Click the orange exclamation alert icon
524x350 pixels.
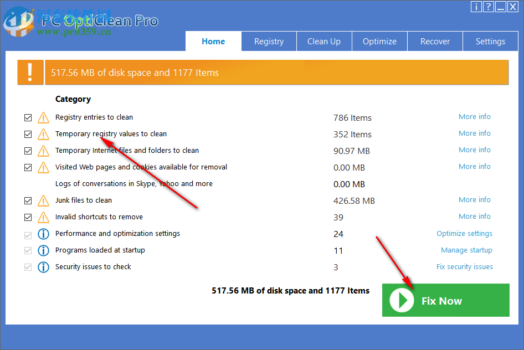pos(30,72)
